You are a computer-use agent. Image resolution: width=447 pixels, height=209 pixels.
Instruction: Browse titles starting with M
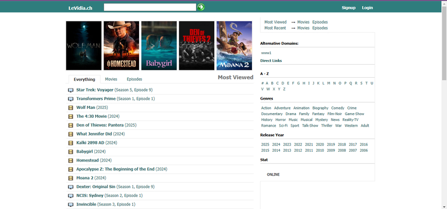329,83
